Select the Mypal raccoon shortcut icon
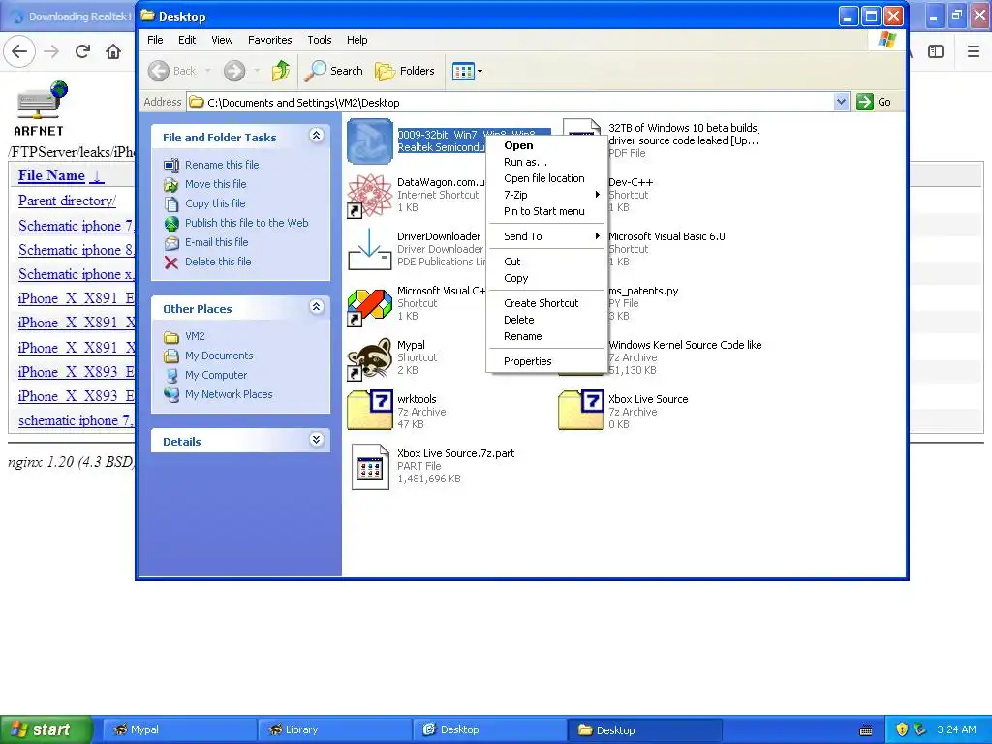 (370, 358)
